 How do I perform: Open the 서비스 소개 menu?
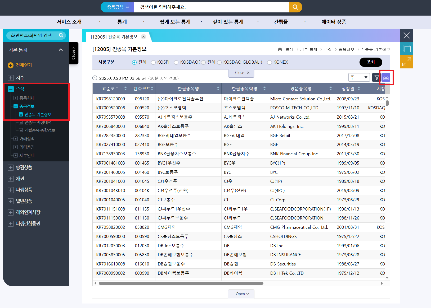click(x=69, y=22)
